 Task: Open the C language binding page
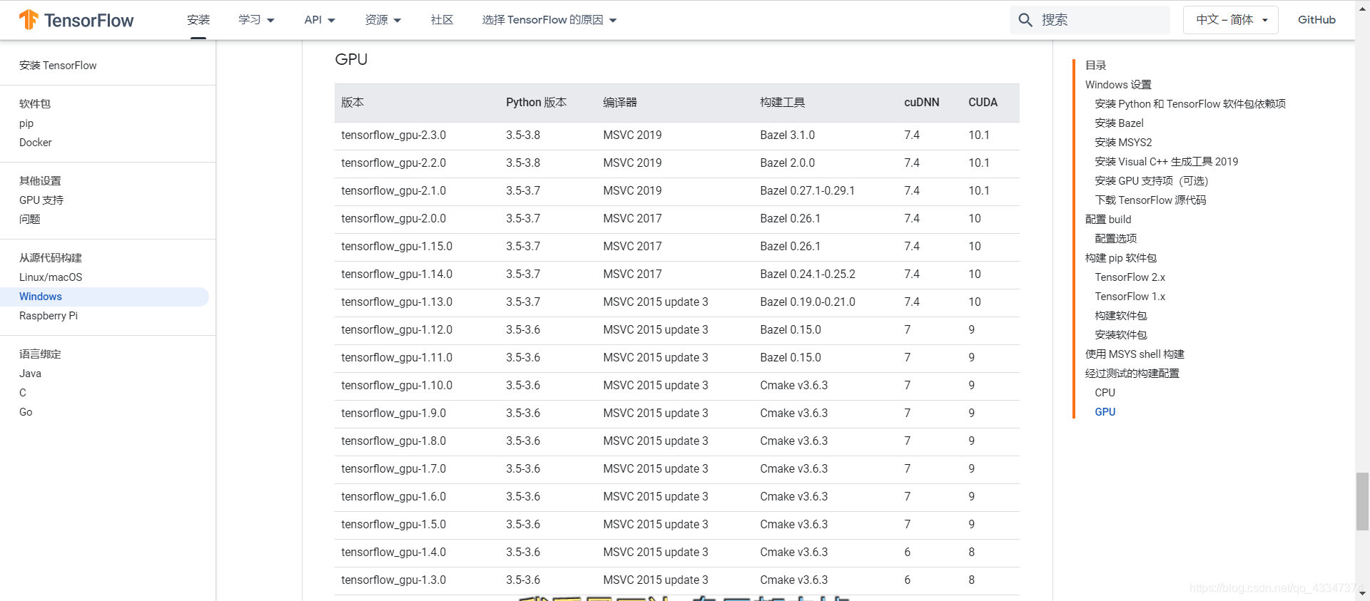coord(23,393)
